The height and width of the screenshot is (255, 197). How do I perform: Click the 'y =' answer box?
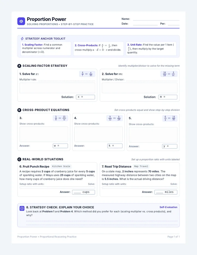tap(170, 146)
